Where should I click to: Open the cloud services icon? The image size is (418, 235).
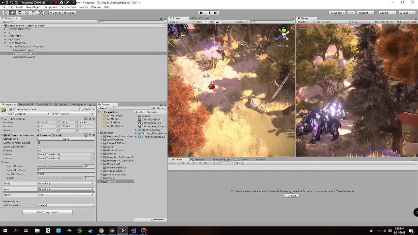[x=351, y=13]
